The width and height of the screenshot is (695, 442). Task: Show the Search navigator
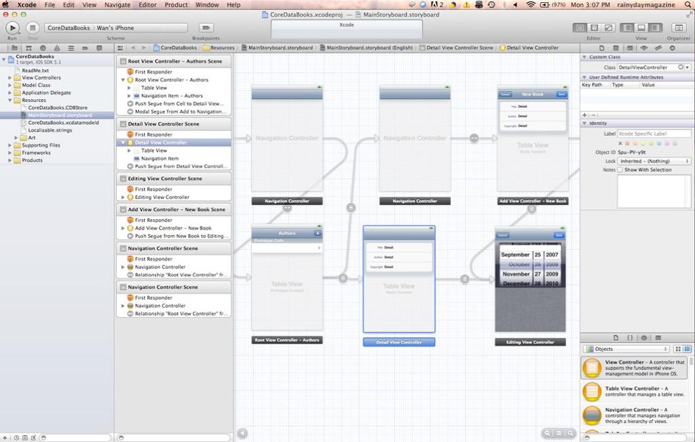click(43, 48)
